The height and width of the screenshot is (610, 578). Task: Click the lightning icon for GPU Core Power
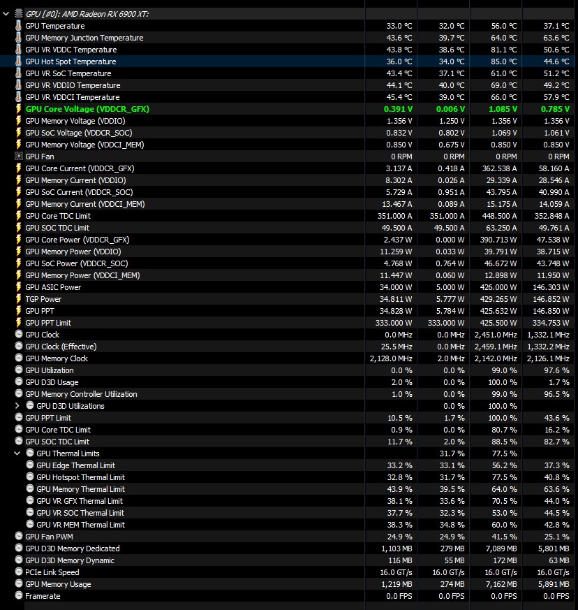(18, 240)
